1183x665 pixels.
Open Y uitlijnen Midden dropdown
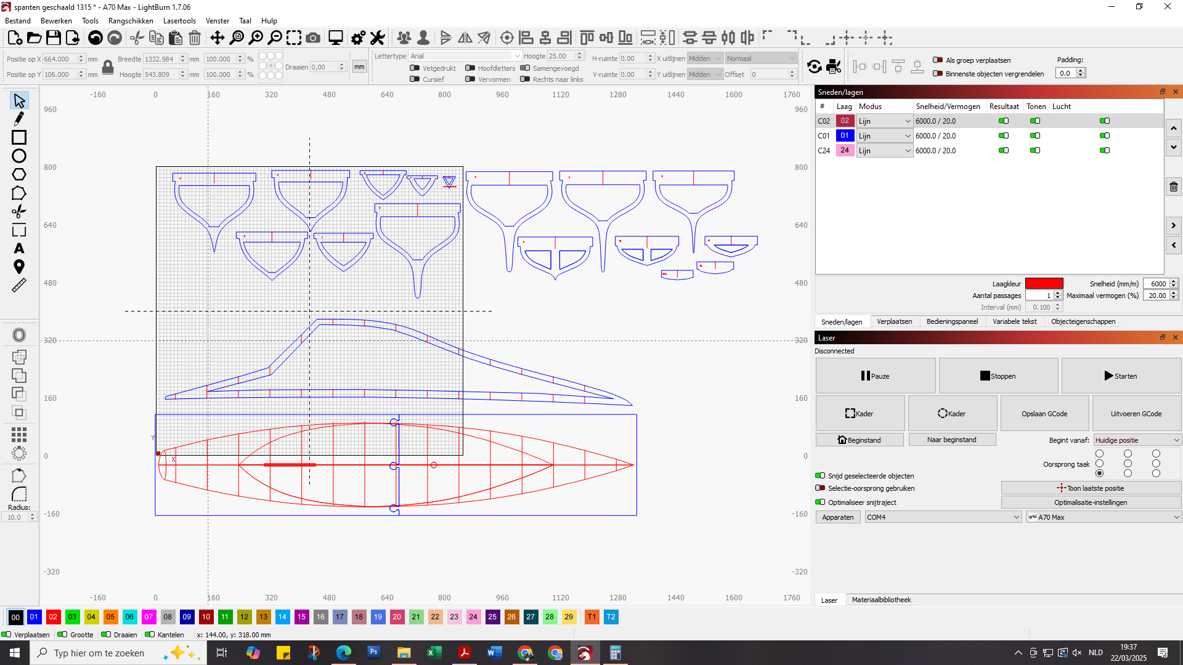tap(705, 74)
